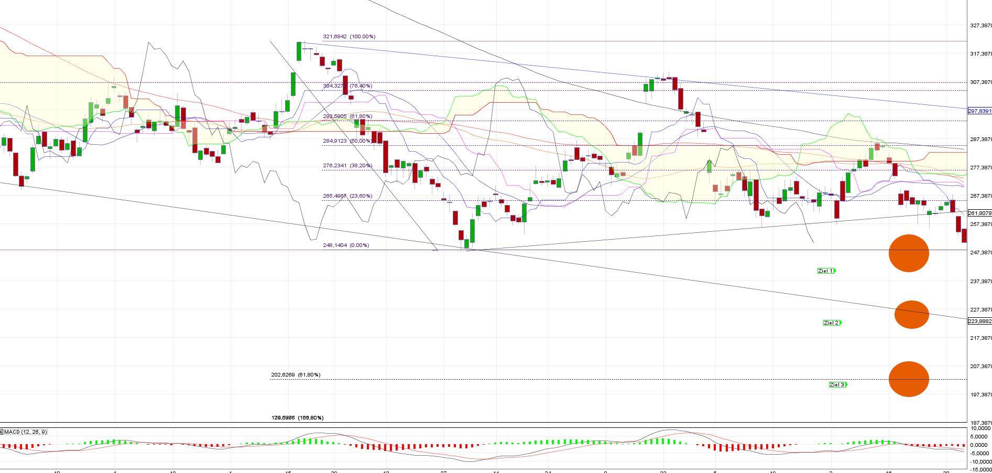
Task: Click the 276,2341 (38,20%) retracement label
Action: (347, 166)
